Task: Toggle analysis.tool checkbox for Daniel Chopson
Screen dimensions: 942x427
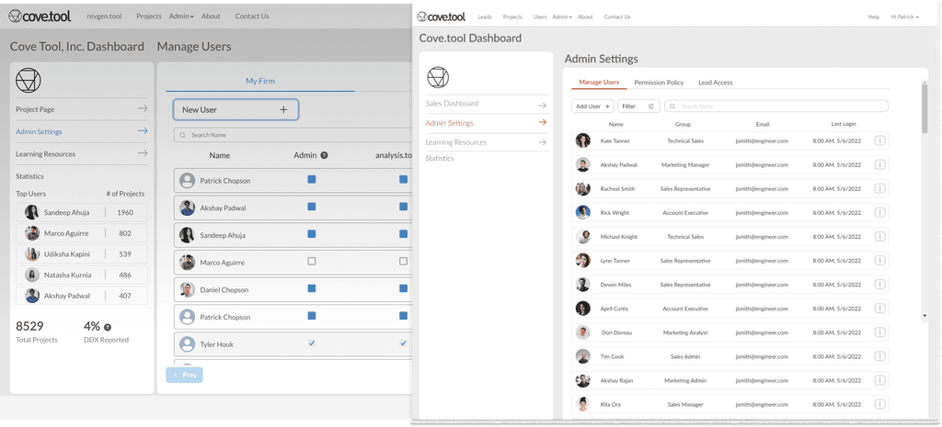Action: click(x=403, y=288)
